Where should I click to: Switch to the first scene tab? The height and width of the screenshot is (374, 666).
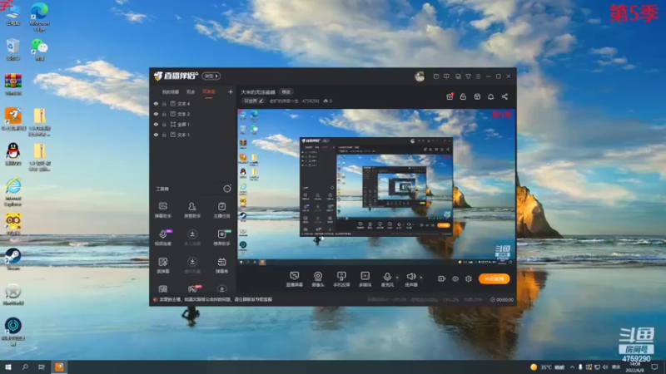tap(171, 92)
